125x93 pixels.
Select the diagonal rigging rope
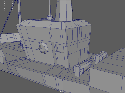[8, 19]
